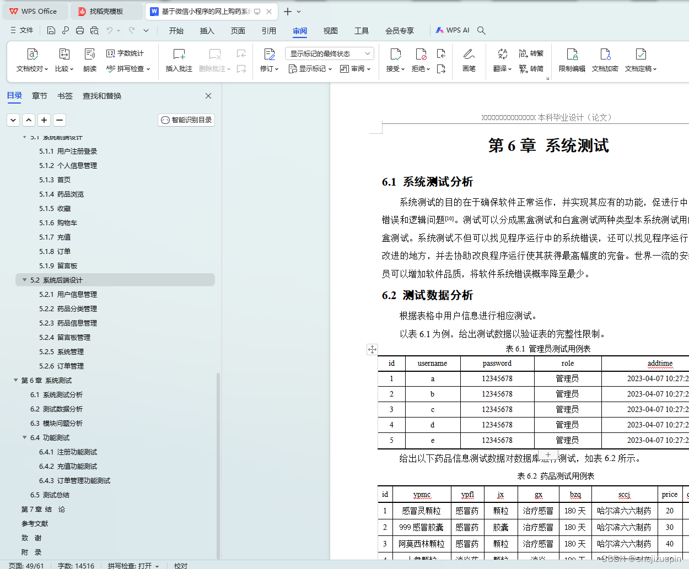Switch to the 视图 ribbon tab
Screen dimensions: 689x569
click(331, 31)
